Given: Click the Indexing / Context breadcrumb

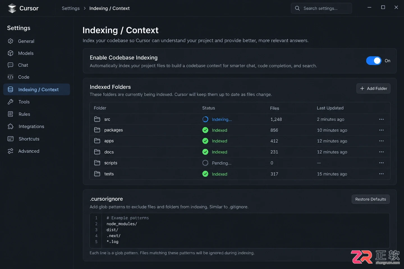Looking at the screenshot, I should (x=109, y=8).
